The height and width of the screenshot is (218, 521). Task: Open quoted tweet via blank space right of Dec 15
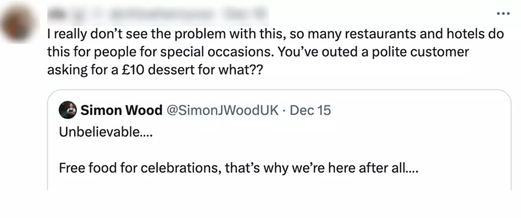[416, 110]
